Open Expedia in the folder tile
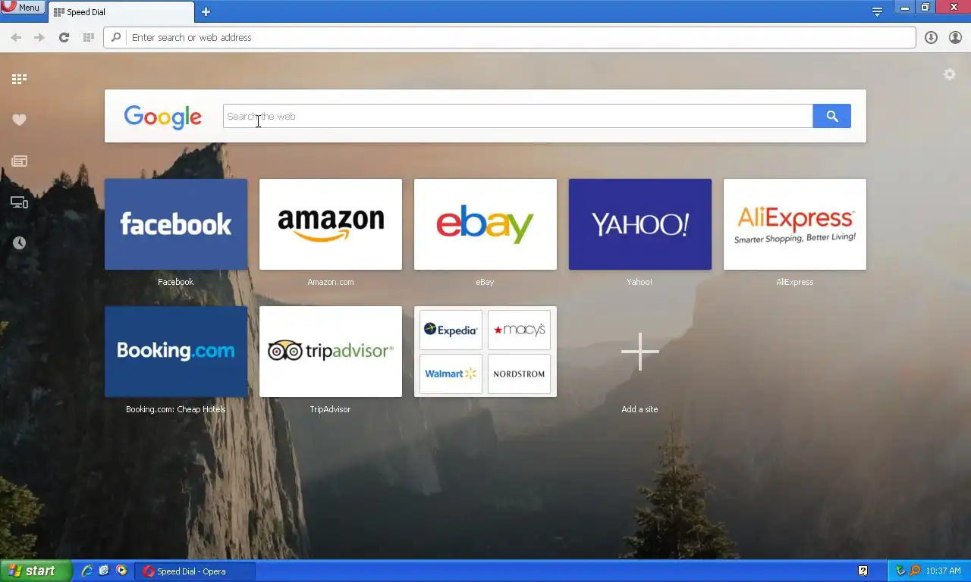The image size is (971, 582). point(451,330)
